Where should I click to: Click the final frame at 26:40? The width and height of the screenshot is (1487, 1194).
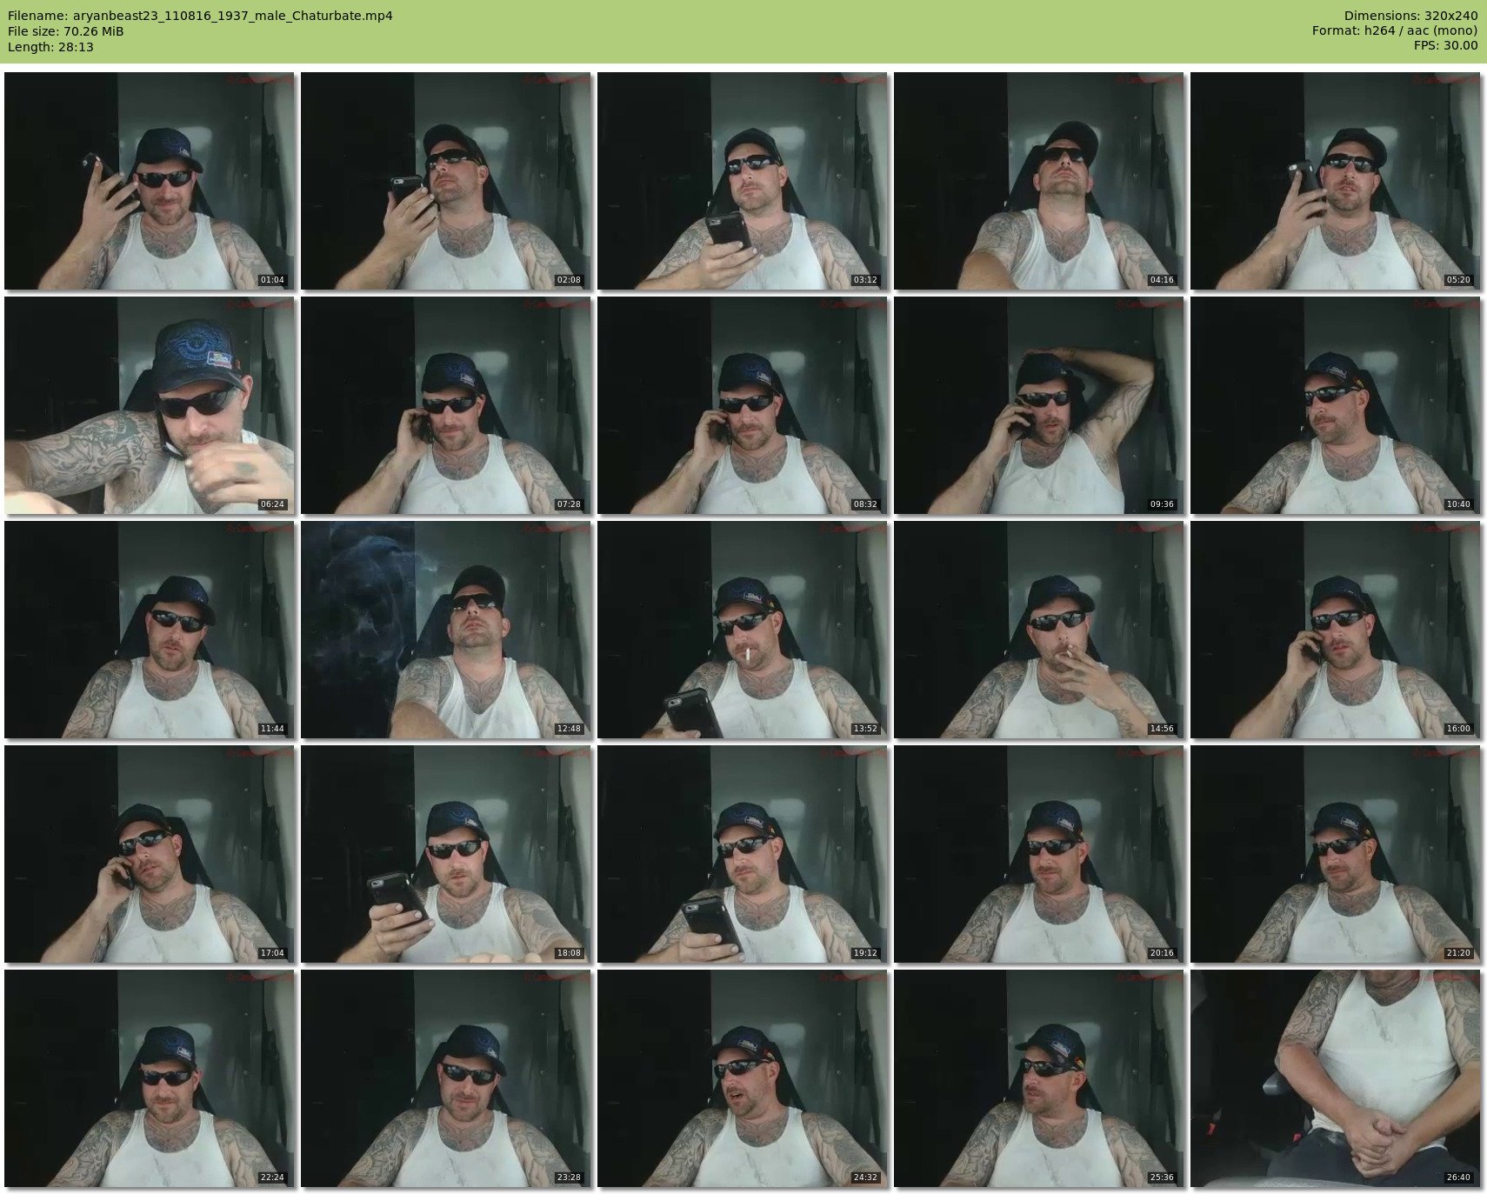click(x=1336, y=1078)
